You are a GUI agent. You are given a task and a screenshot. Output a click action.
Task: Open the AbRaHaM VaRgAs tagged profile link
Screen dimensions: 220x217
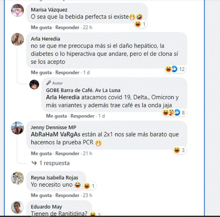pyautogui.click(x=55, y=134)
